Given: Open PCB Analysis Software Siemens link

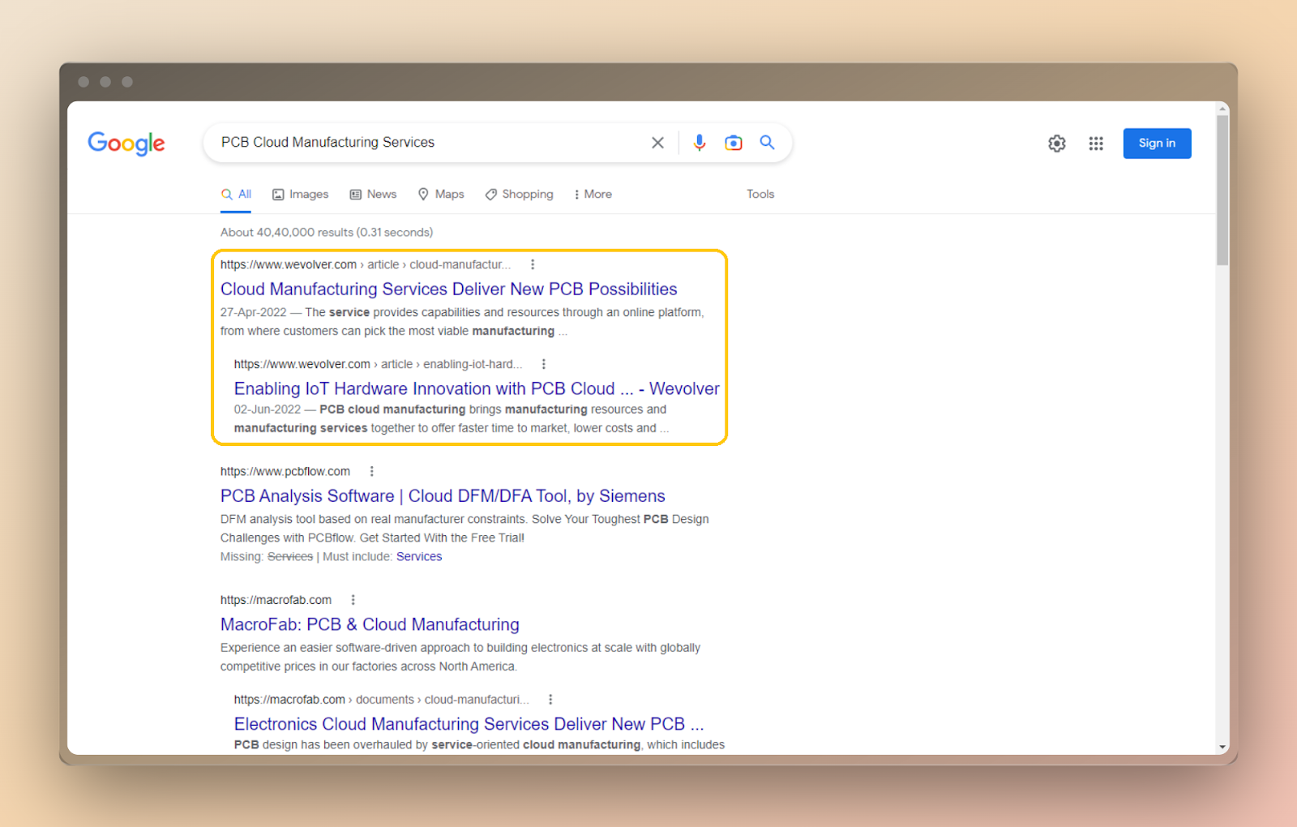Looking at the screenshot, I should pos(443,496).
